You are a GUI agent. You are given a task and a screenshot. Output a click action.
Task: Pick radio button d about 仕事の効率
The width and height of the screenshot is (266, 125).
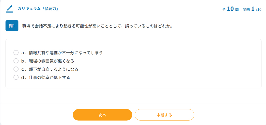tap(16, 78)
